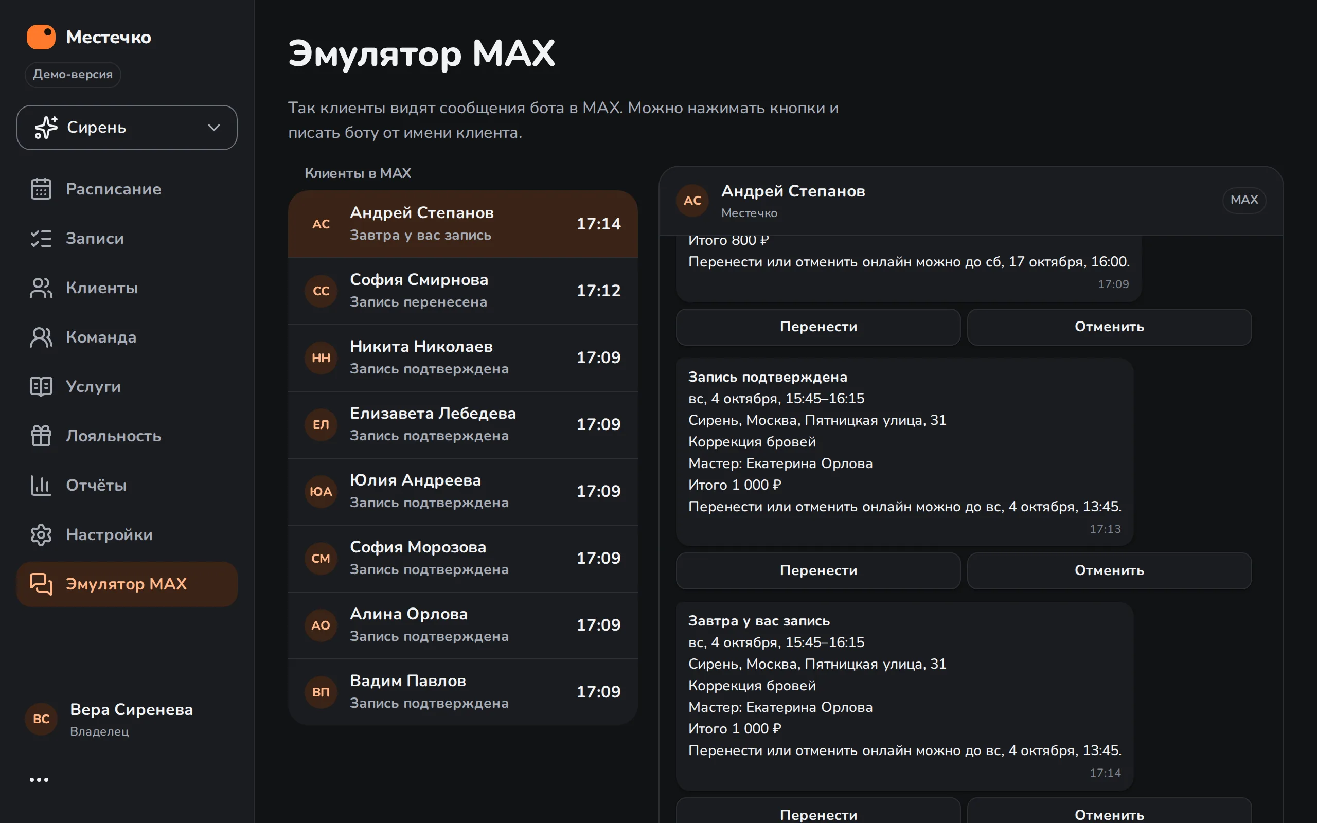1317x823 pixels.
Task: Click the НН avatar of Никита Николаев
Action: click(x=321, y=357)
